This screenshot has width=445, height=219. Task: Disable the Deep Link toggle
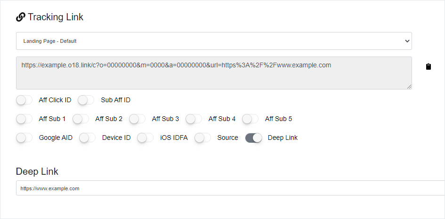[253, 138]
